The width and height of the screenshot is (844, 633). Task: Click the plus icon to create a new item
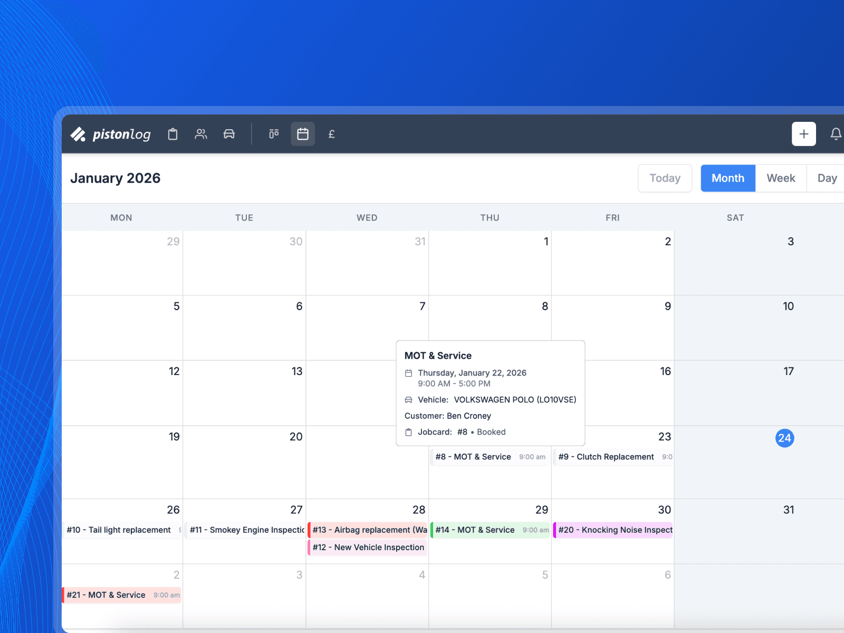coord(803,134)
